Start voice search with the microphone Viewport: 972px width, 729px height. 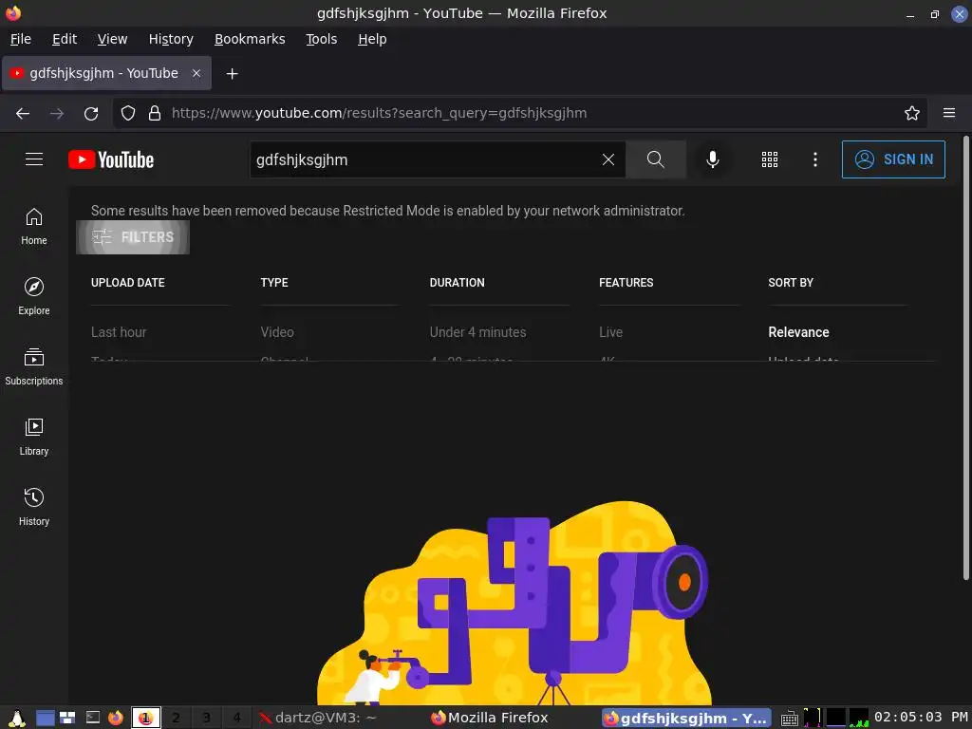pos(712,159)
